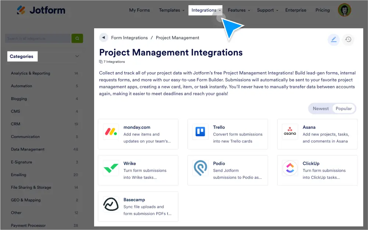Keep Popular sorting selected
Viewport: 368px width, 230px height.
(x=343, y=109)
